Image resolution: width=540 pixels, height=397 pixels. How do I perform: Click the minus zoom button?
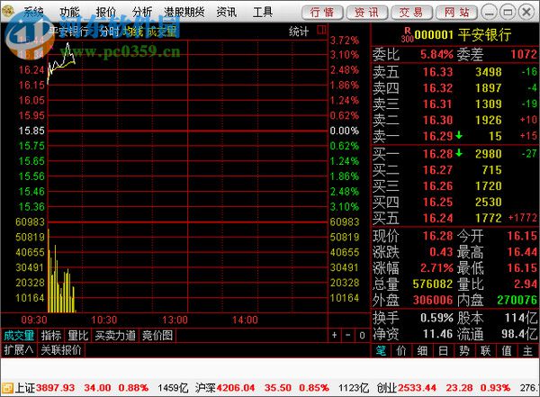[348, 335]
